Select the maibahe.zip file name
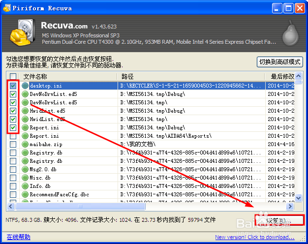308x244 pixels. 46,145
